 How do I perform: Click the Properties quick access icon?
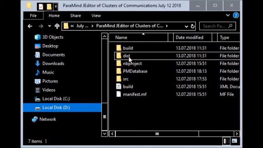(41, 7)
